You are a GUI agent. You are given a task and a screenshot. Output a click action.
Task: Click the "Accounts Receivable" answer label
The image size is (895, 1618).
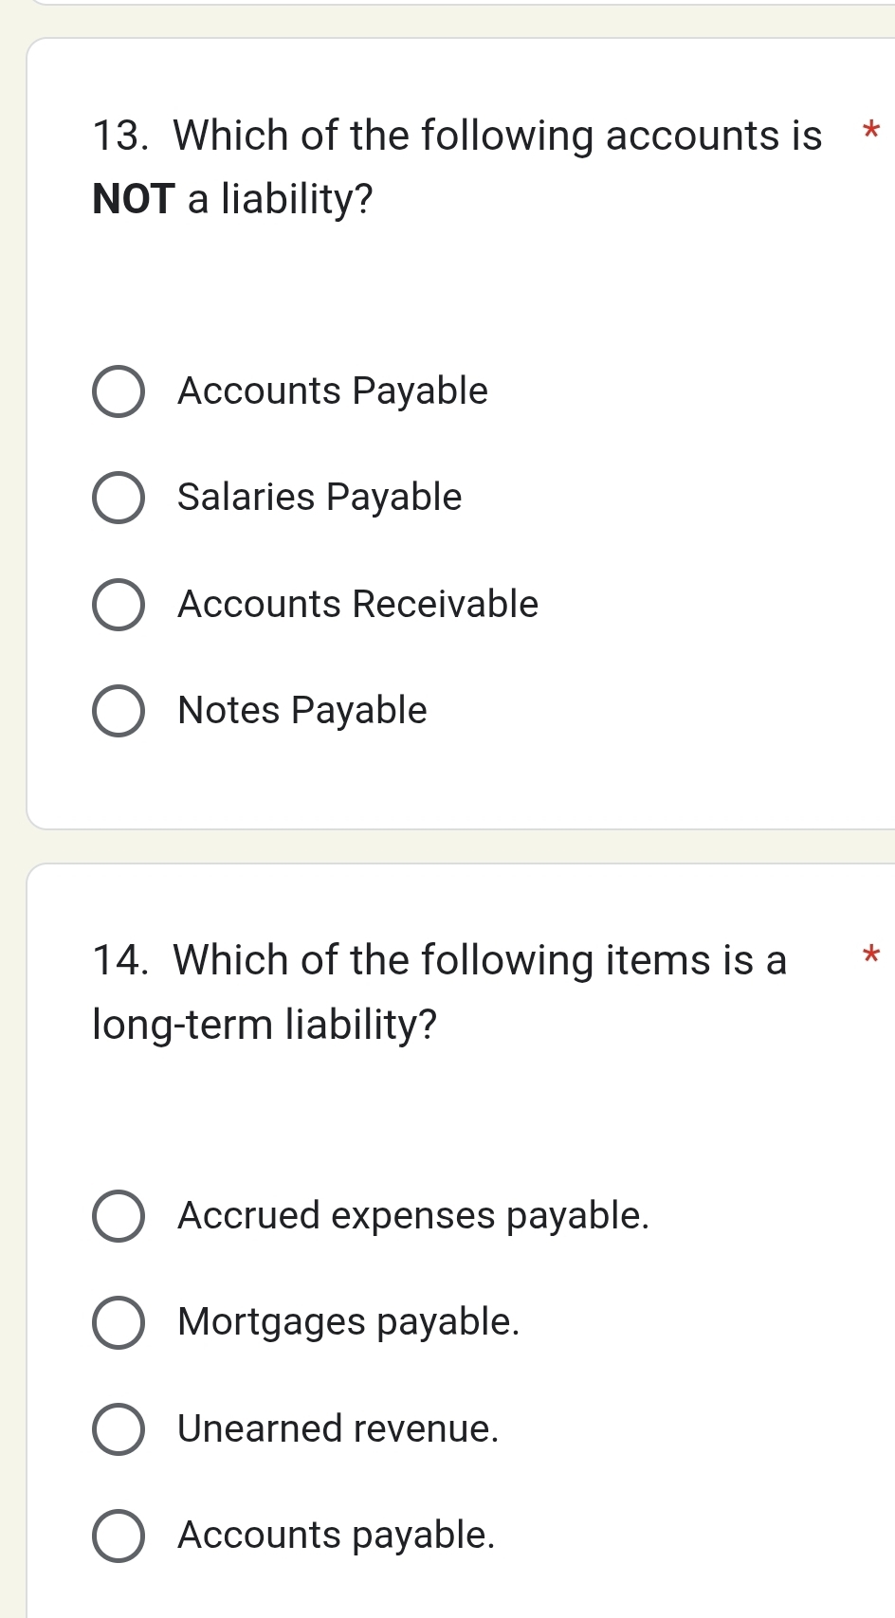(x=357, y=605)
